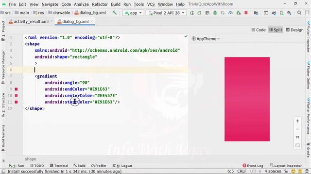Open the Edit menu

tap(22, 4)
